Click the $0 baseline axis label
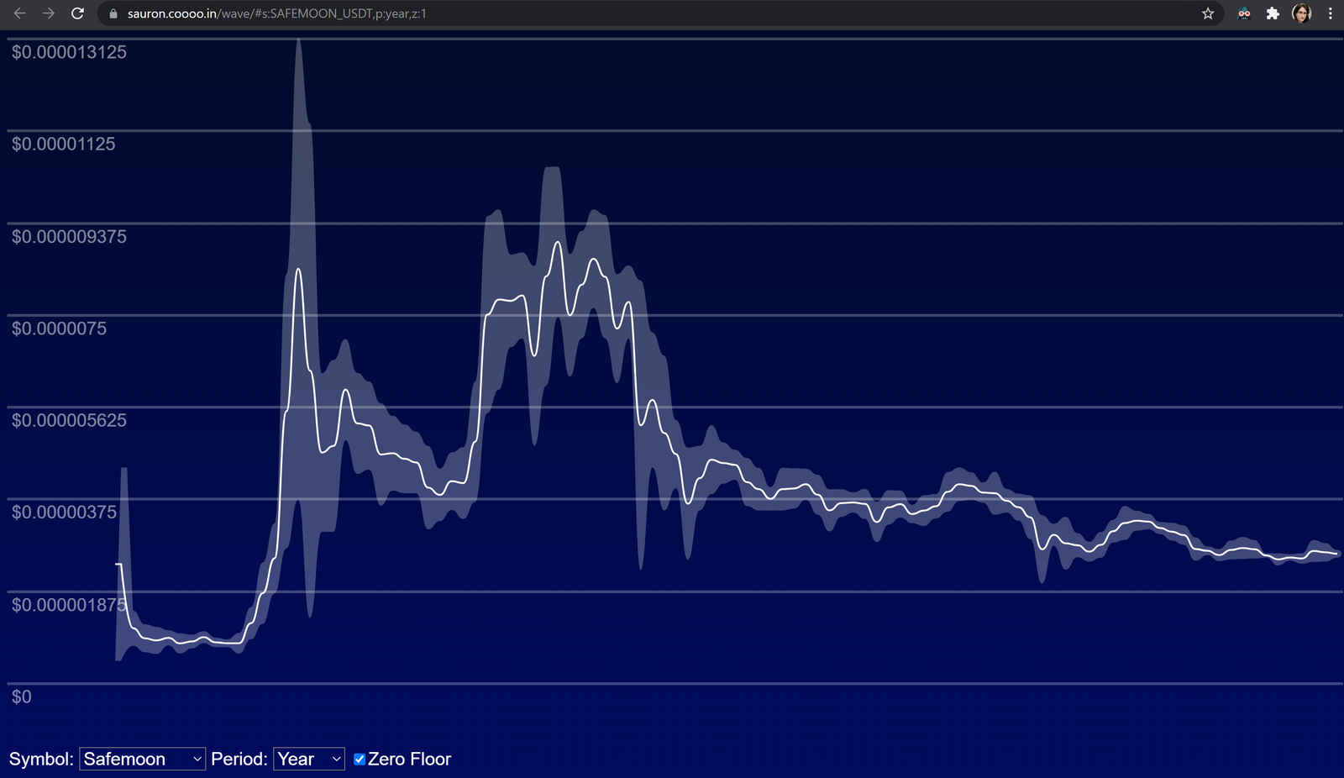Viewport: 1344px width, 778px height. pos(21,697)
